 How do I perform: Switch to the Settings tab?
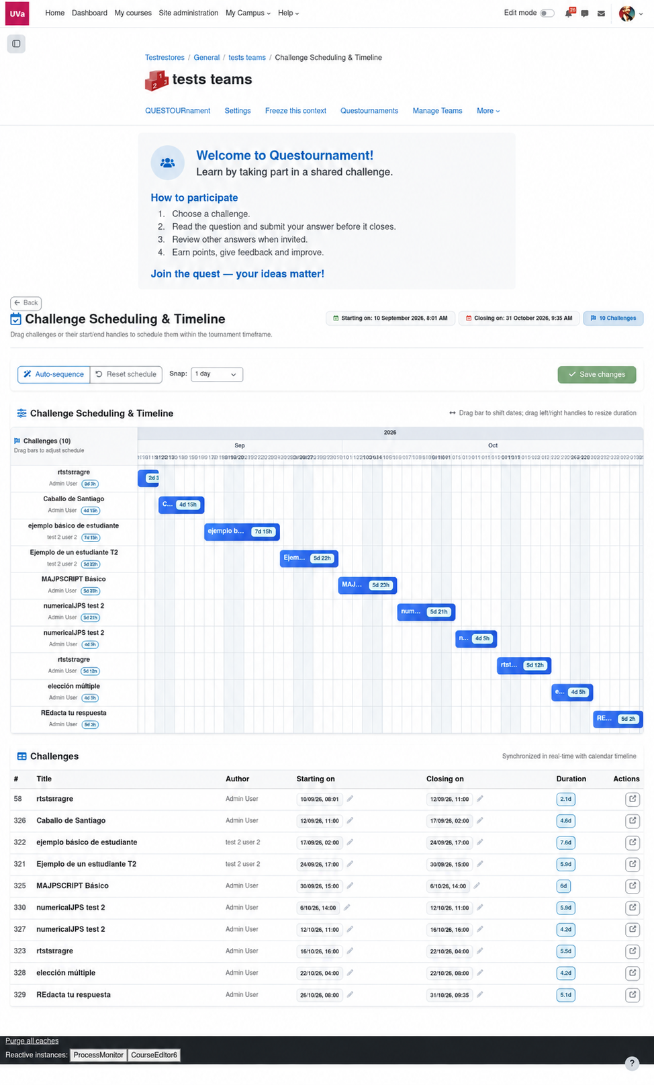pos(238,111)
